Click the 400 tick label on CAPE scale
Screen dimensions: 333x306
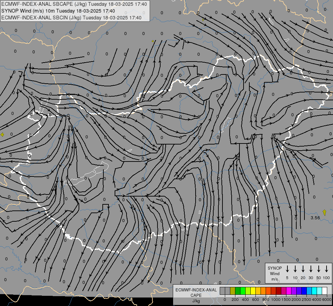[245, 300]
